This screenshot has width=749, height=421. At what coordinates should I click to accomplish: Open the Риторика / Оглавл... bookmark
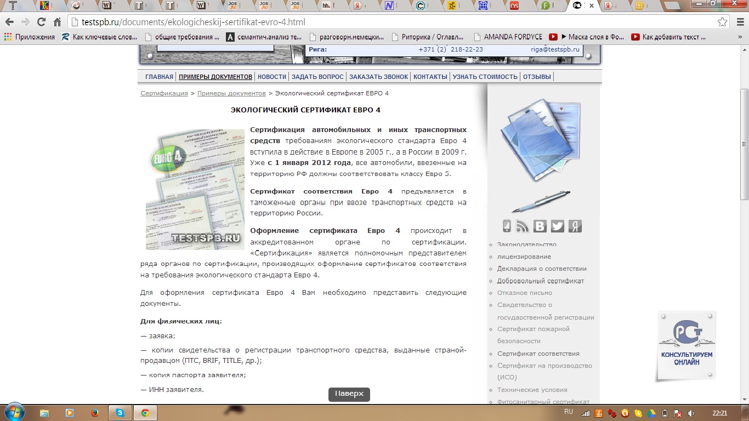[x=428, y=37]
